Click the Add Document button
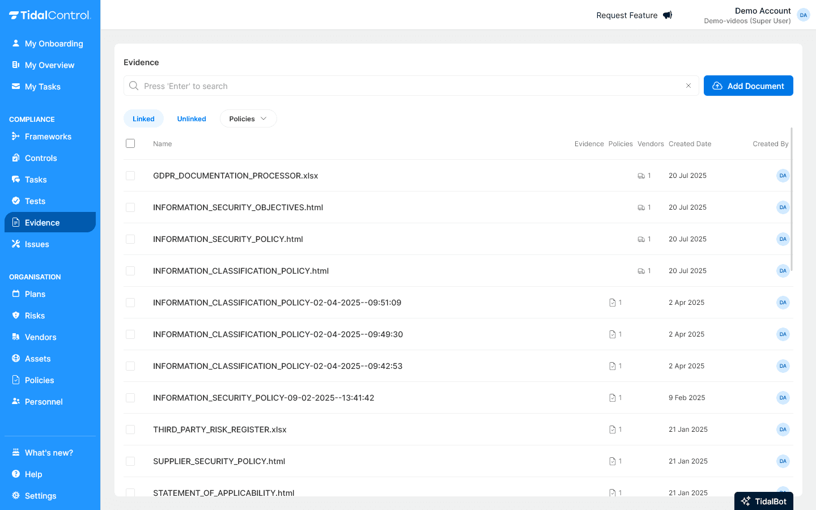The width and height of the screenshot is (816, 510). pyautogui.click(x=749, y=86)
